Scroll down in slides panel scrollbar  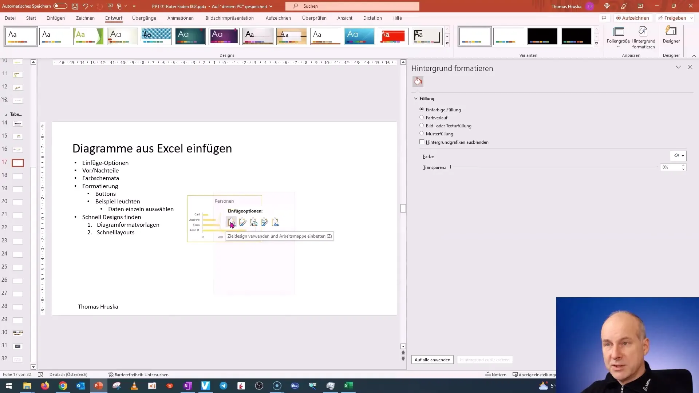point(33,366)
